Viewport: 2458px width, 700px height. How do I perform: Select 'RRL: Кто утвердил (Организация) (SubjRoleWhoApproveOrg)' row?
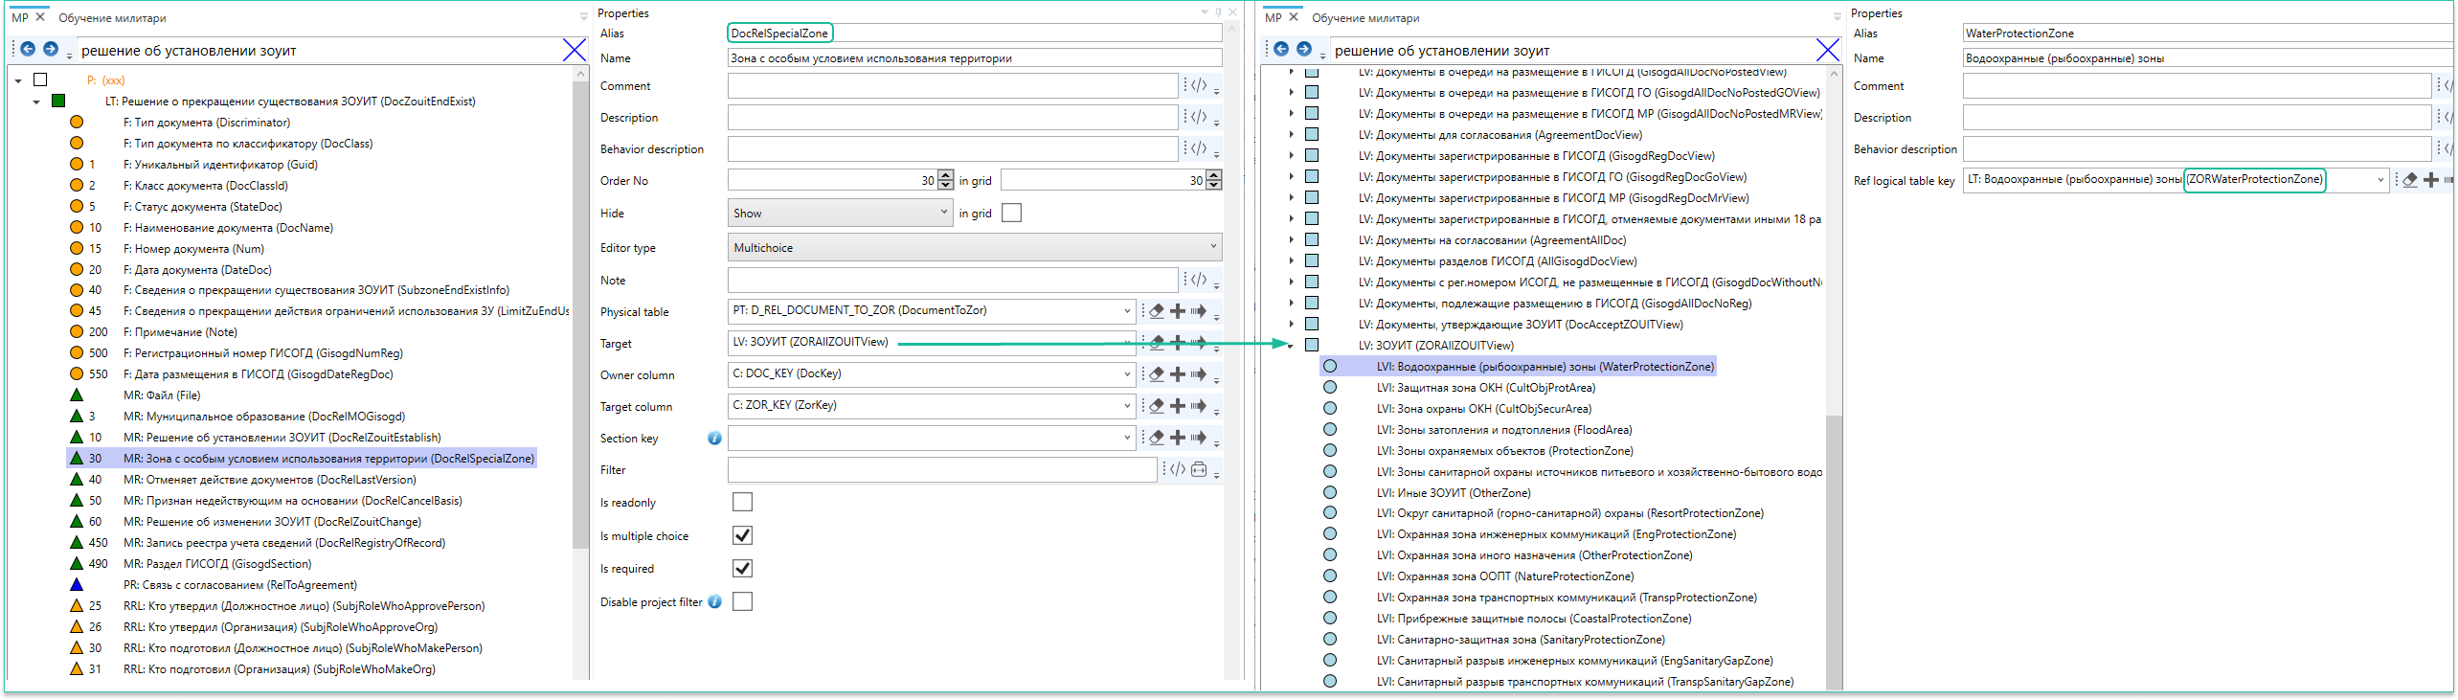pos(281,627)
